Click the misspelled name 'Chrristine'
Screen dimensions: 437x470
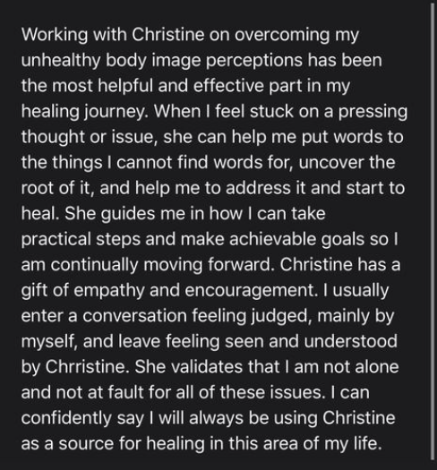coord(87,366)
